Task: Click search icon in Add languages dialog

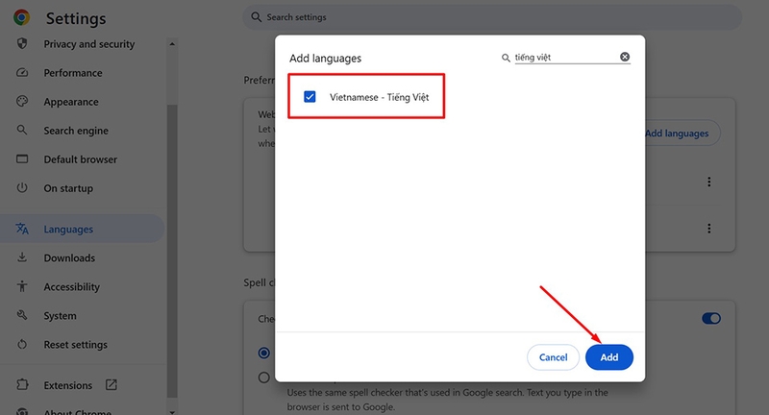Action: 506,58
